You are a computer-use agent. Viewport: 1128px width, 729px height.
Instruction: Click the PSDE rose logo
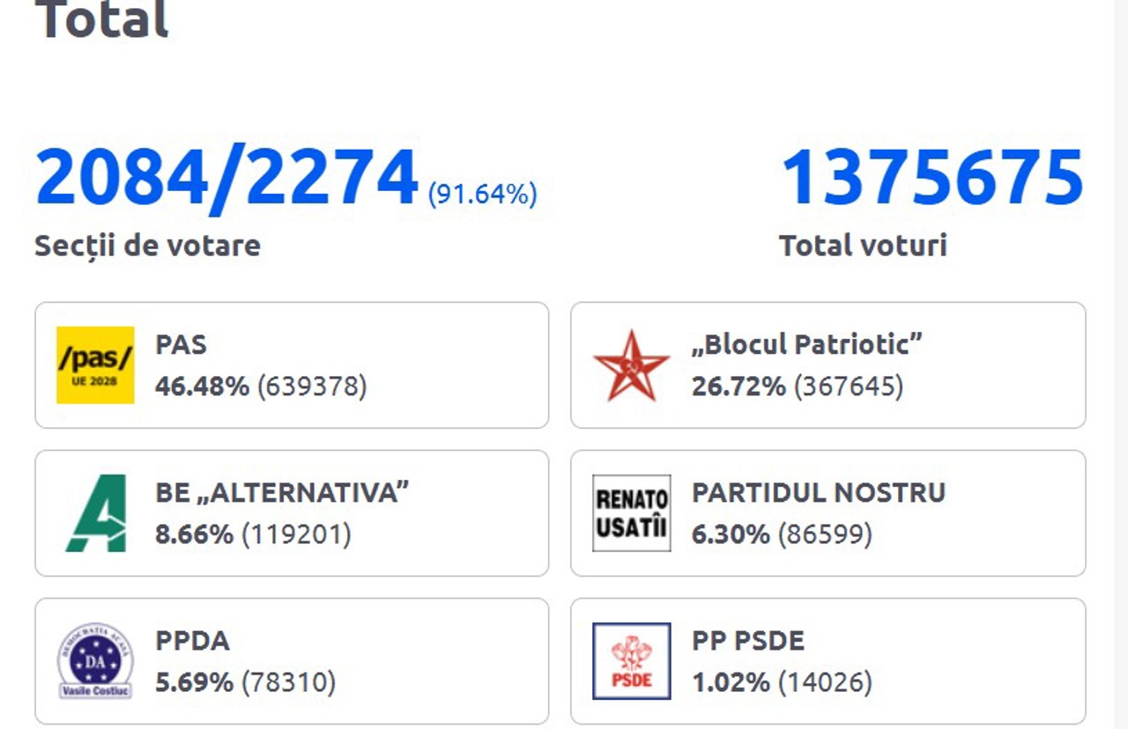tap(631, 660)
